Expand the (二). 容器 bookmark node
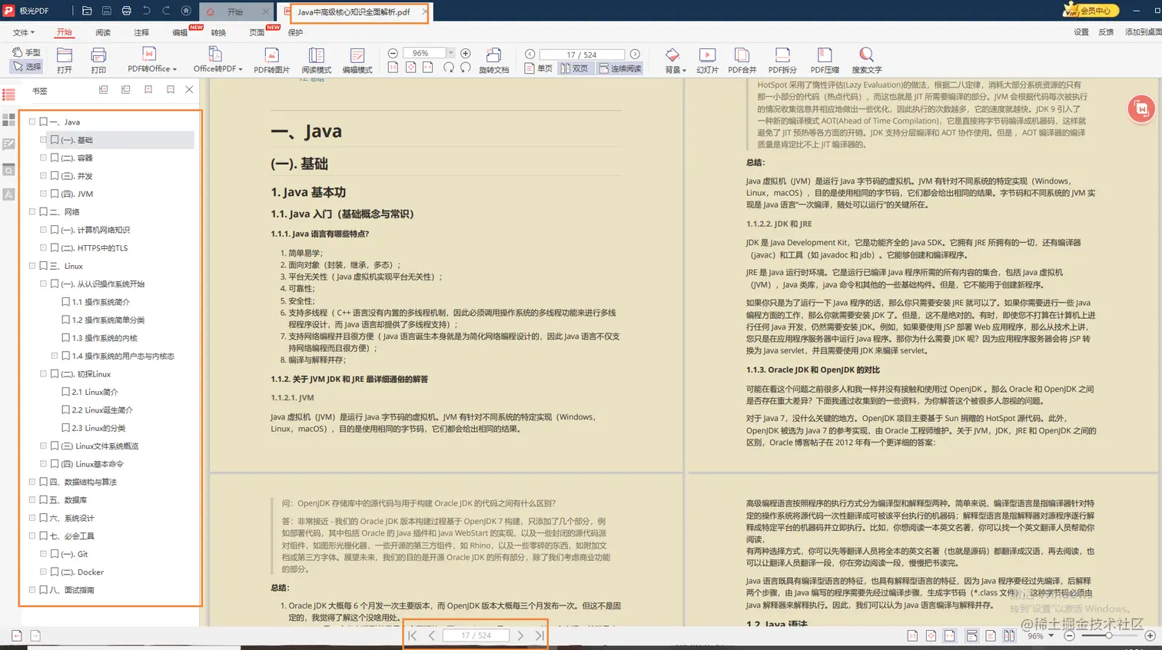Screen dimensions: 1162x650 click(x=43, y=158)
